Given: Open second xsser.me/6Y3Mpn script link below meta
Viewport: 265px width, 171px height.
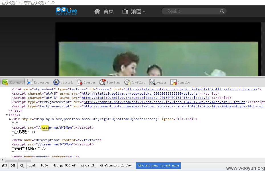Looking at the screenshot, I should coord(55,144).
